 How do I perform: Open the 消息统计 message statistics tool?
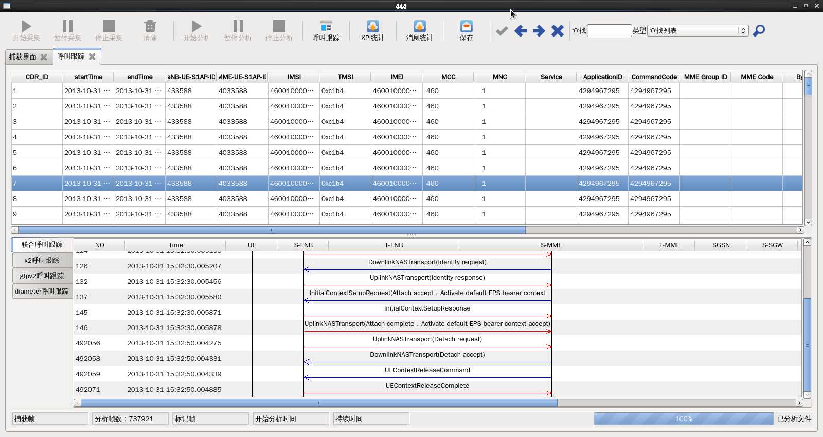(420, 31)
